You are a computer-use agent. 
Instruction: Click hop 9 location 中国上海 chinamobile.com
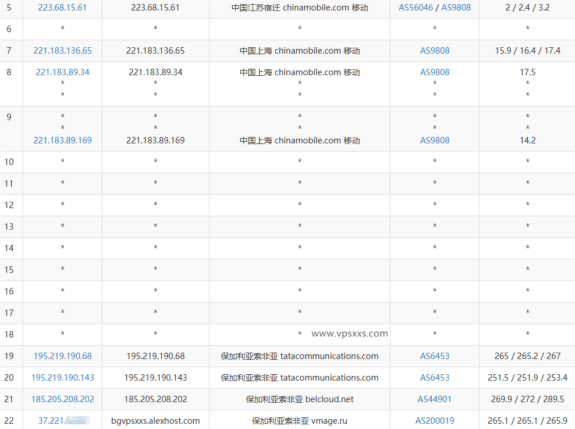coord(300,140)
